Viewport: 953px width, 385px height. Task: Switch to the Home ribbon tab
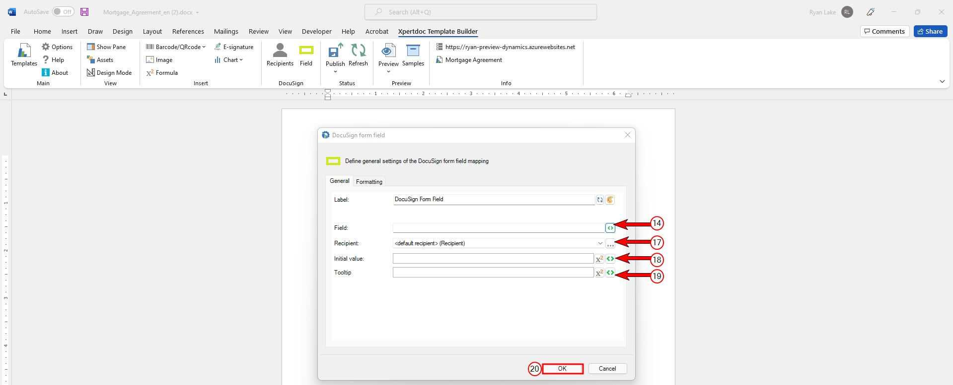click(x=42, y=31)
